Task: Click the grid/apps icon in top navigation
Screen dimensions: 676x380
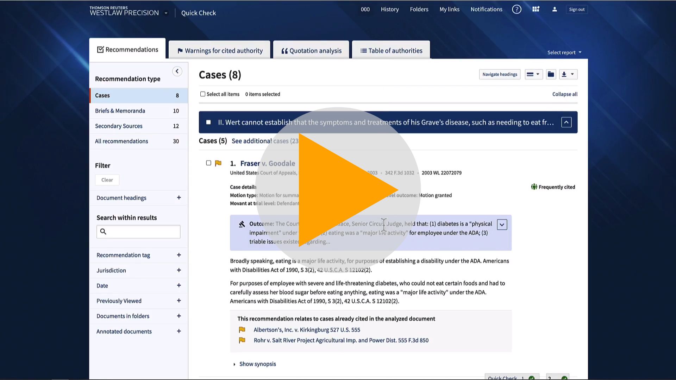Action: (x=536, y=9)
